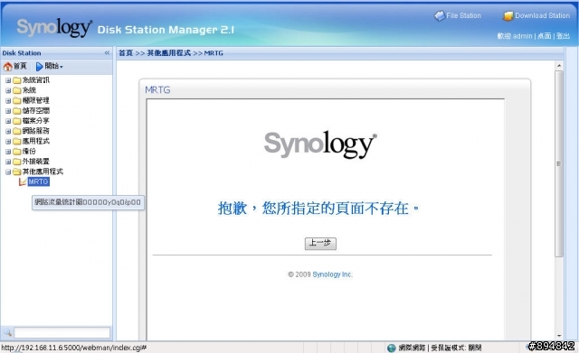This screenshot has width=579, height=353.
Task: Click 其他應用程式 in the breadcrumb
Action: pos(169,53)
